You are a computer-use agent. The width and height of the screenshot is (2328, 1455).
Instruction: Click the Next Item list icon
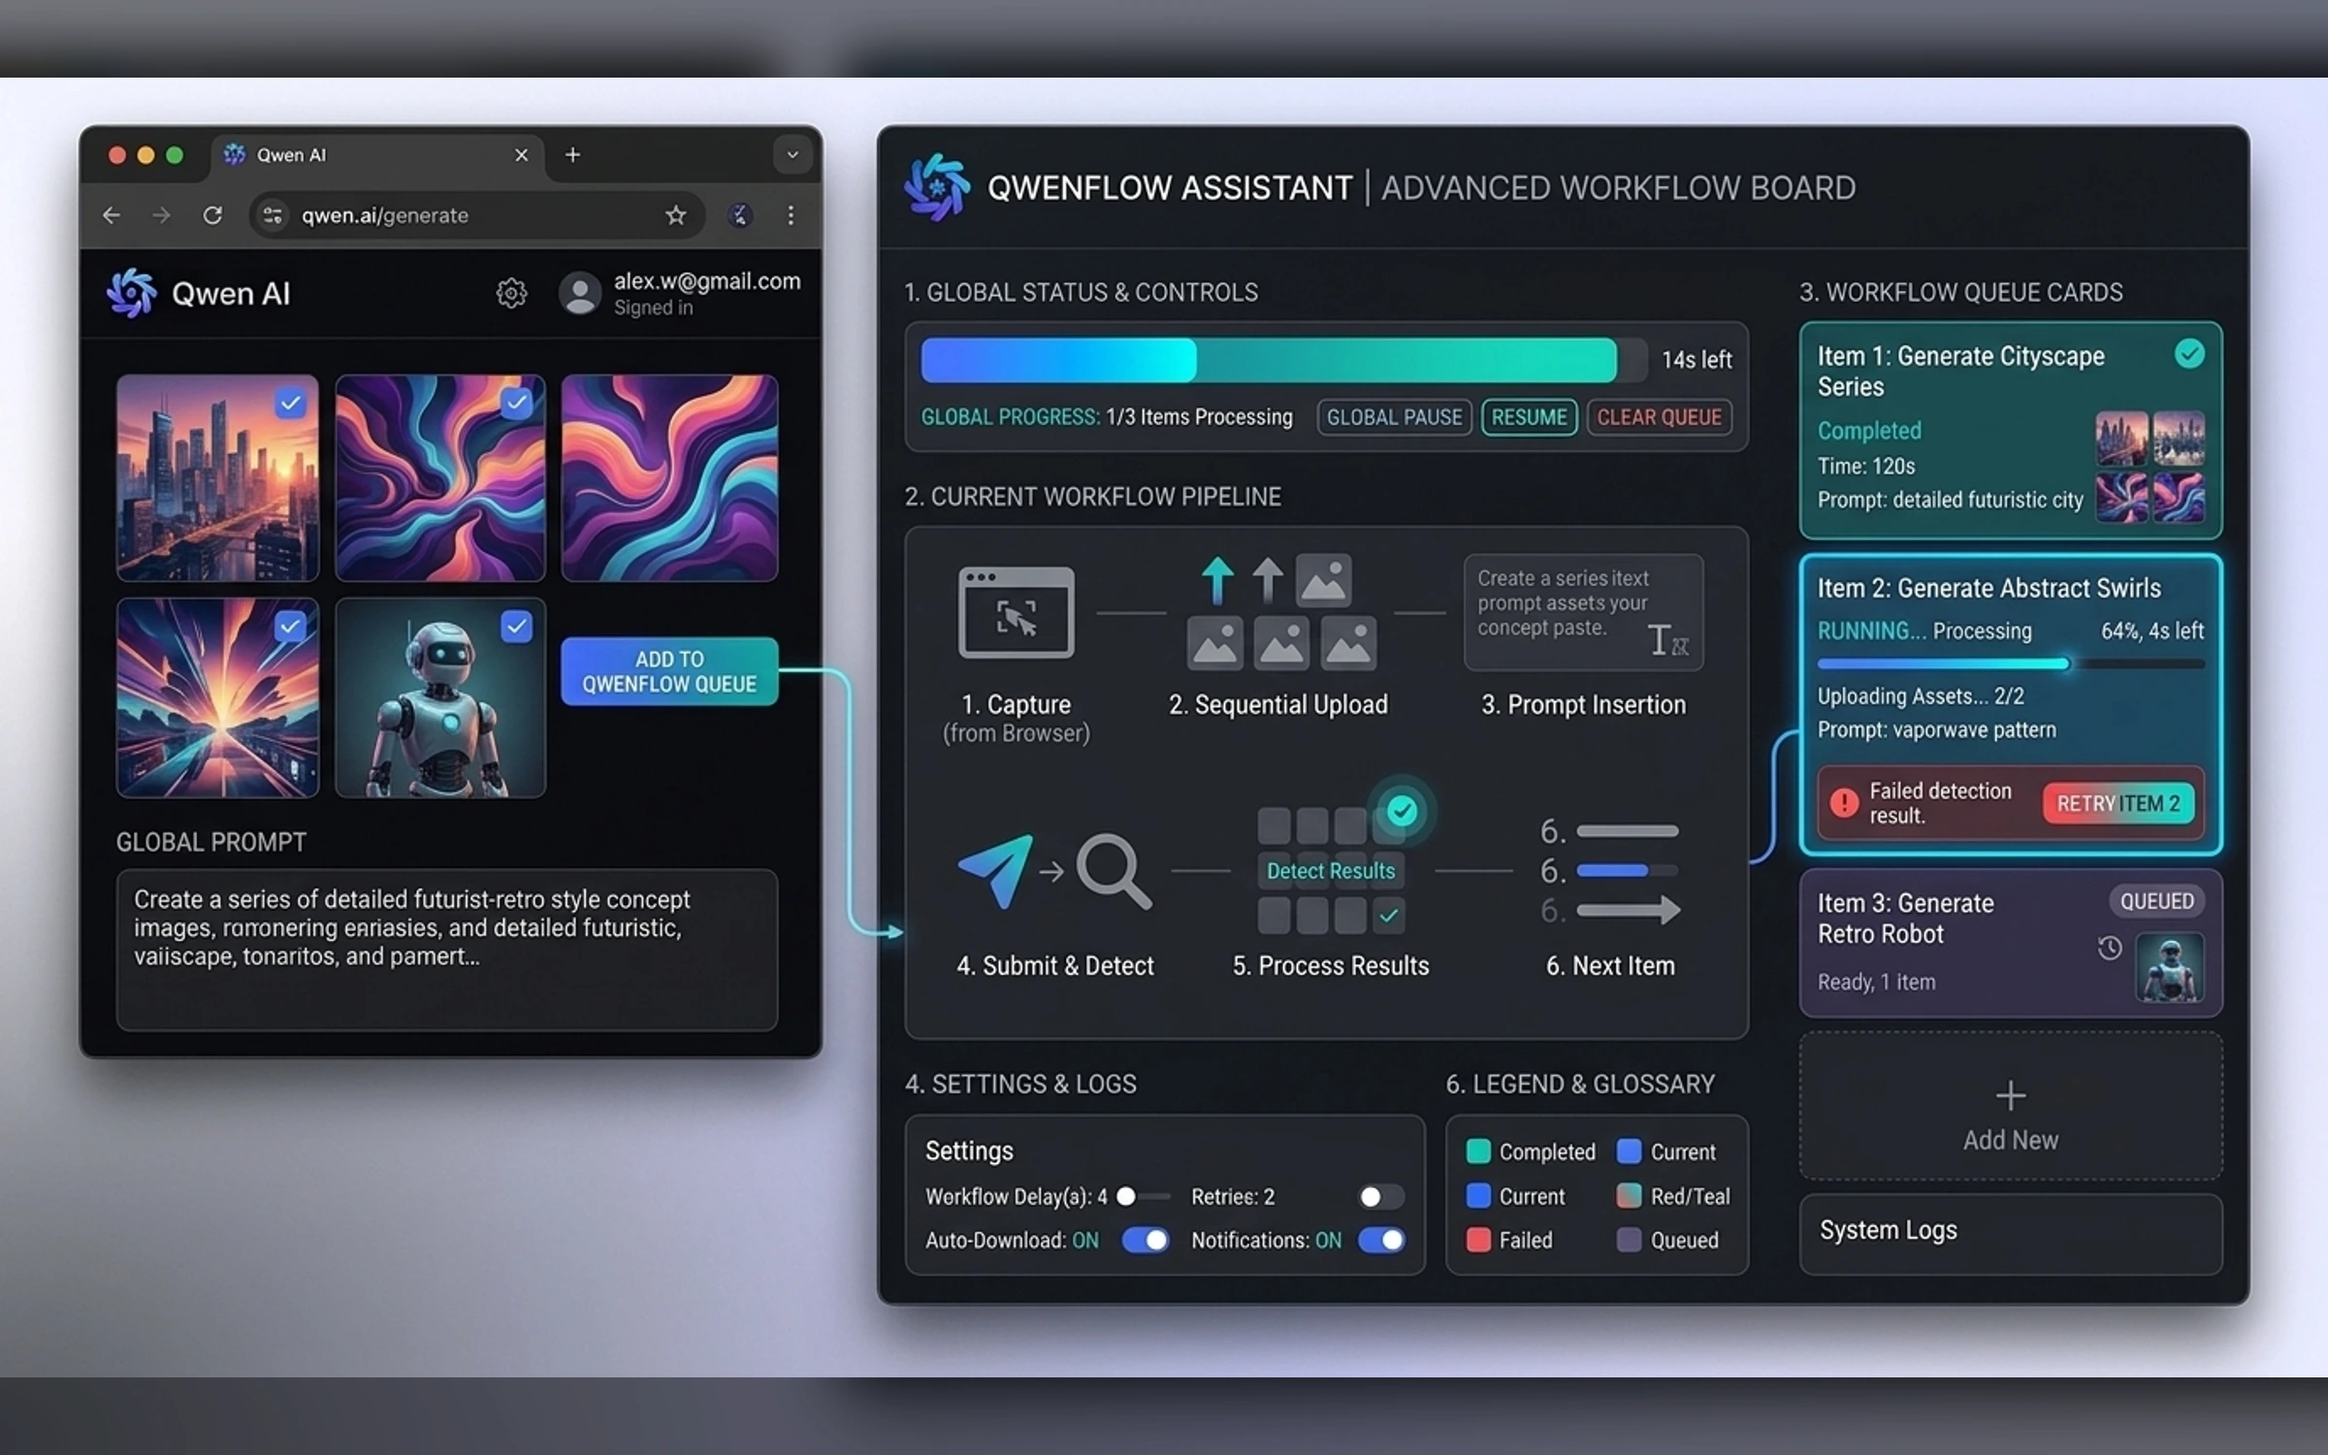[1610, 871]
